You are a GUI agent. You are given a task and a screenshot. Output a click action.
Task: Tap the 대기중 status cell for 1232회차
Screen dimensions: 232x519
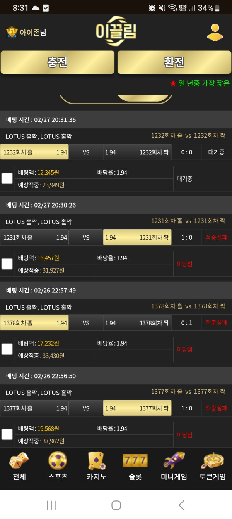[x=217, y=152]
